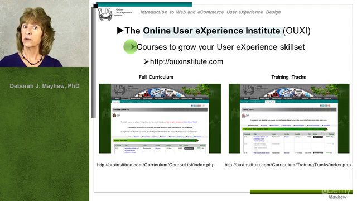Click presenter name 'Deborah J. Mayhew, PhD'
The height and width of the screenshot is (201, 357).
click(45, 86)
